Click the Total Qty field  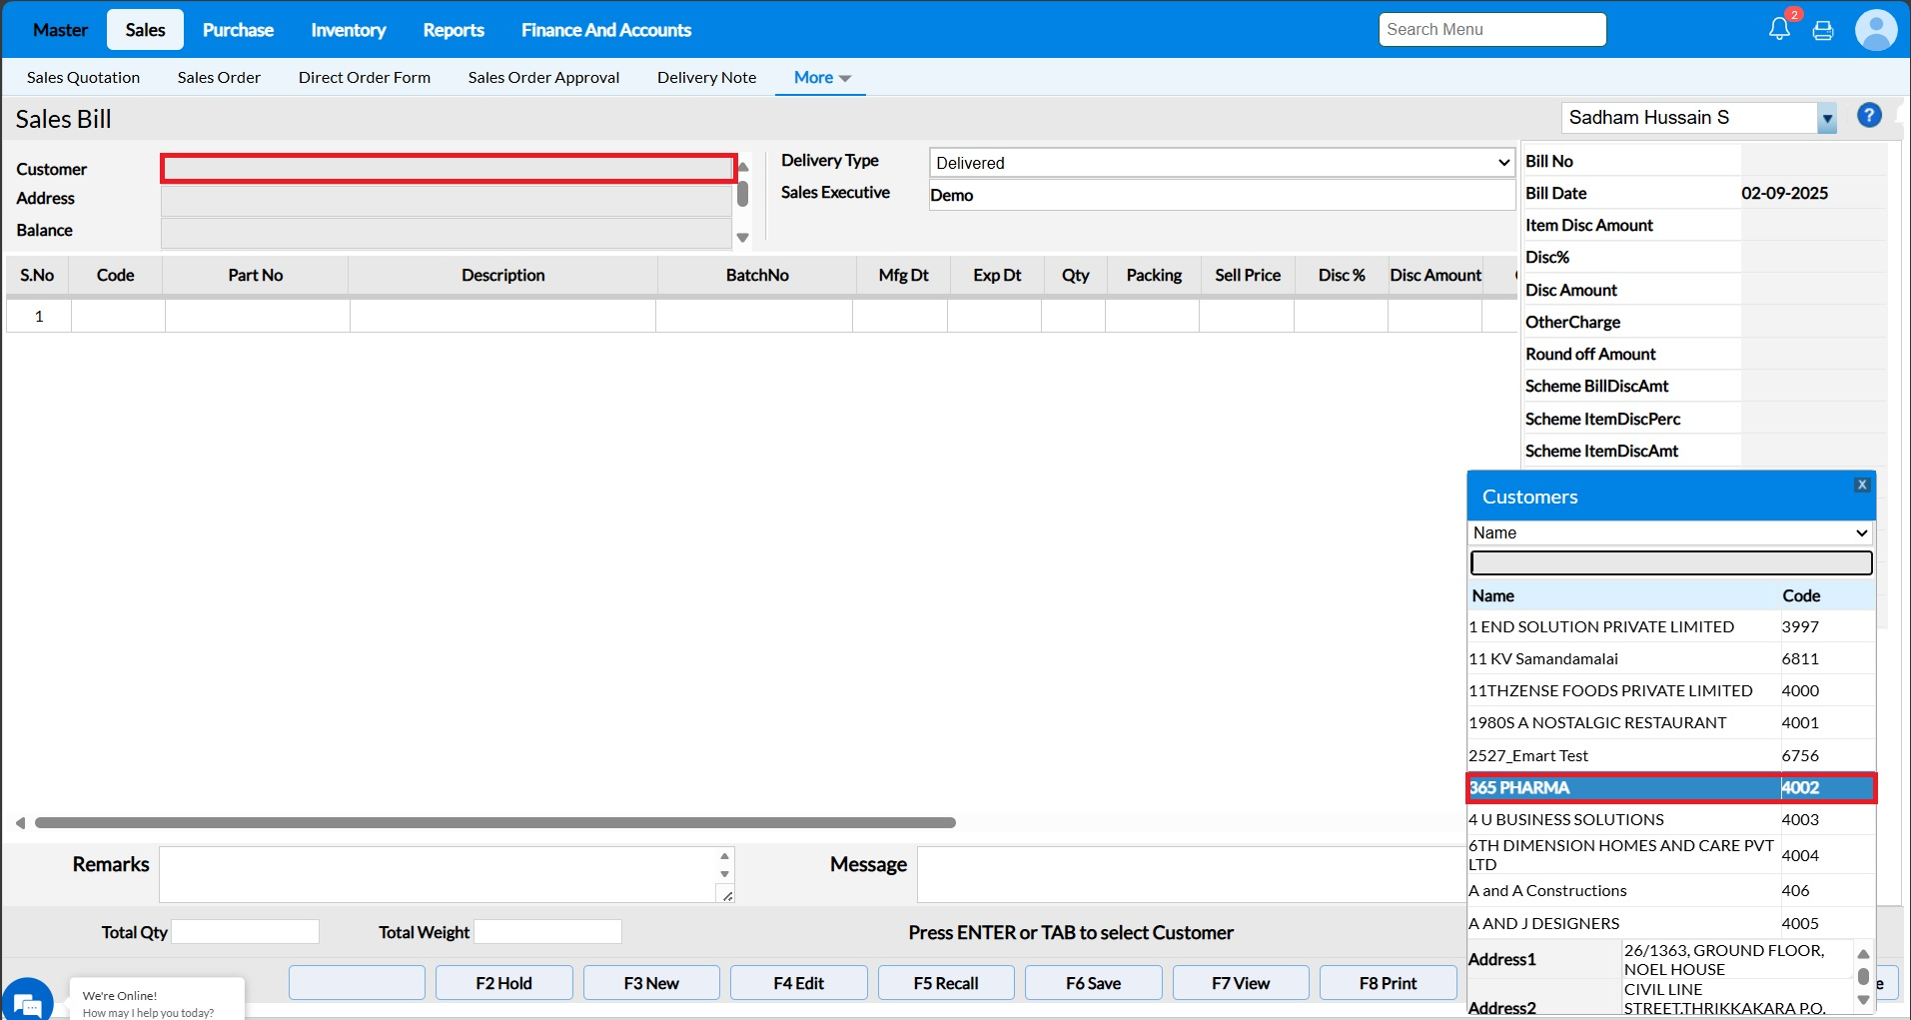[x=246, y=932]
